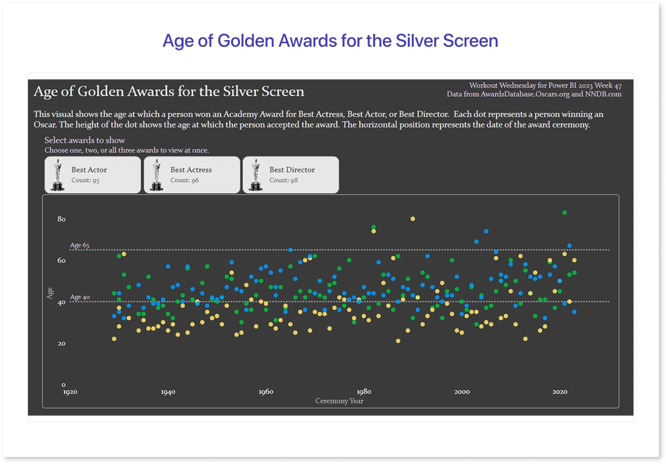
Task: Click the "Ceremony Year" axis title
Action: tap(339, 401)
